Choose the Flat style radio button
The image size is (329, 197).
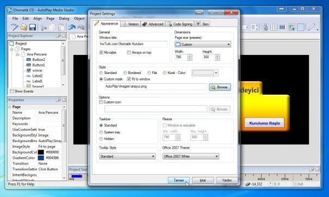(149, 73)
